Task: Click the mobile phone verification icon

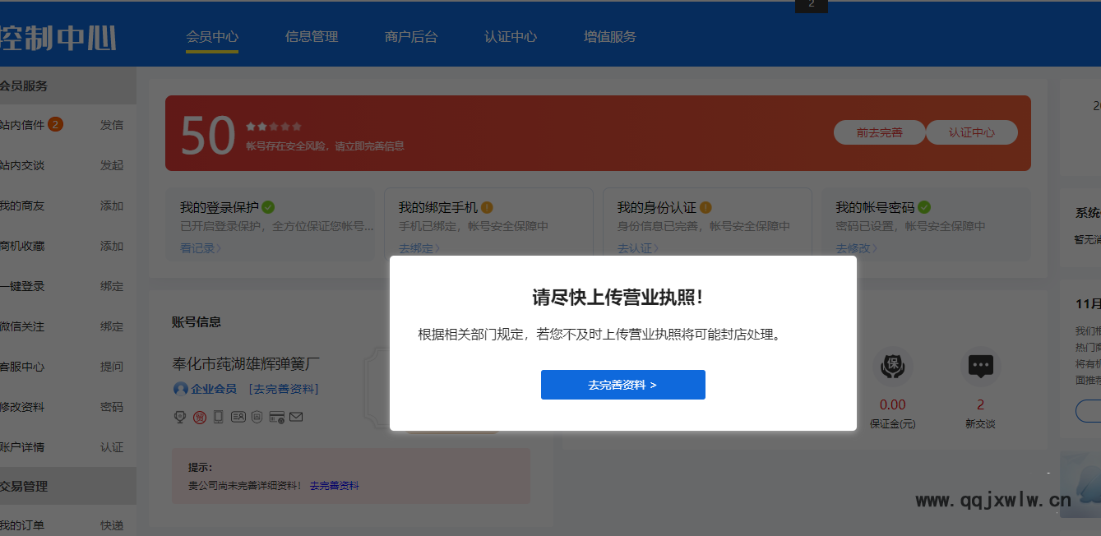Action: (218, 417)
